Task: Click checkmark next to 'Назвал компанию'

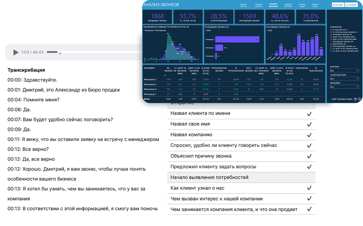Action: click(x=309, y=135)
